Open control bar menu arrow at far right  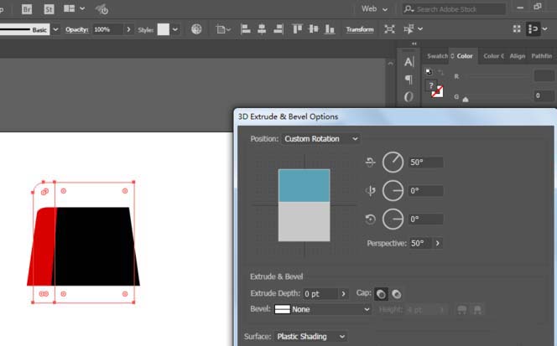[545, 29]
